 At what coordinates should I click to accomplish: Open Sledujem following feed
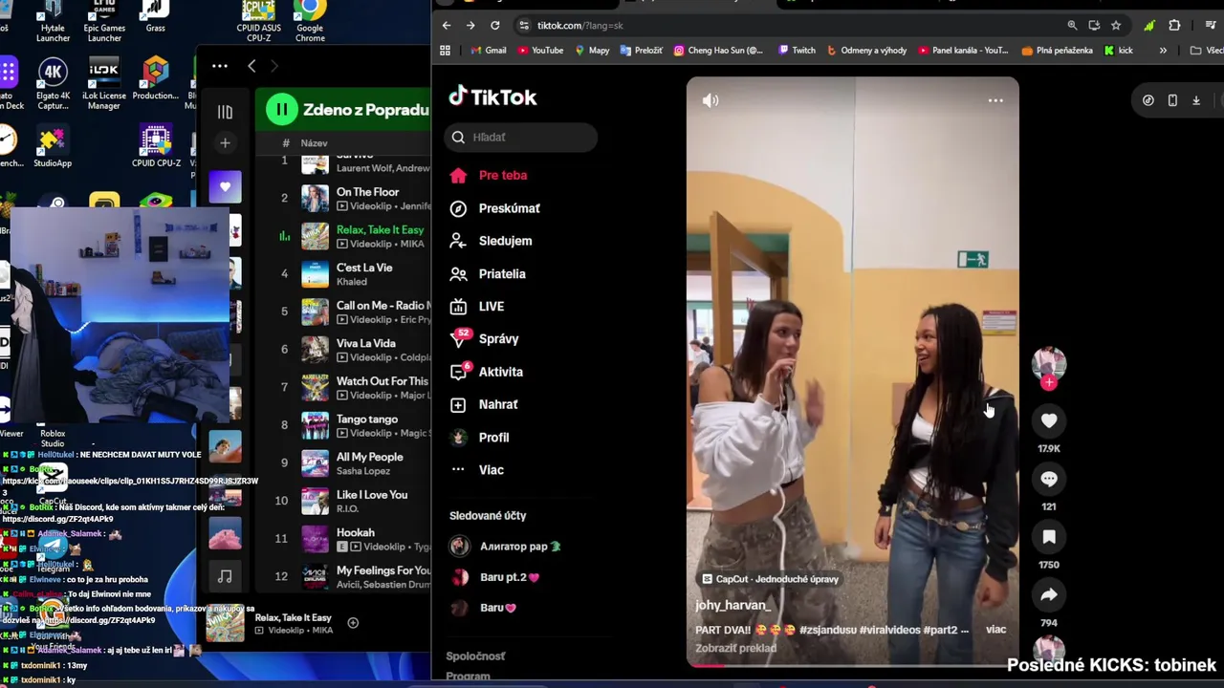click(491, 241)
